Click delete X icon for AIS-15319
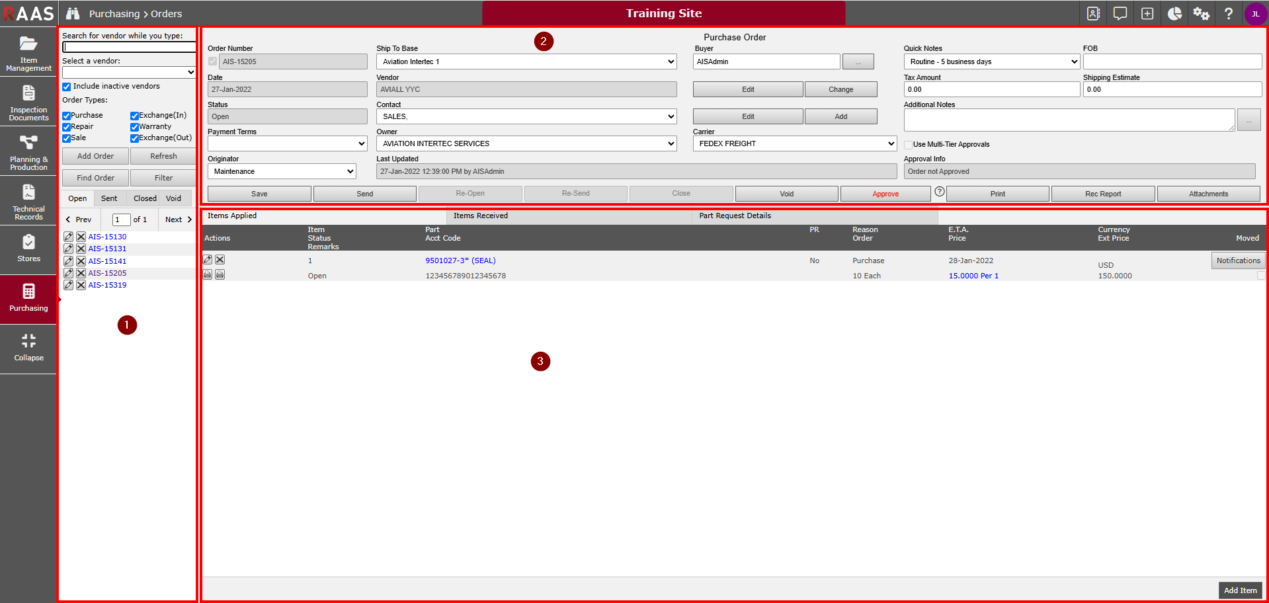 click(81, 285)
